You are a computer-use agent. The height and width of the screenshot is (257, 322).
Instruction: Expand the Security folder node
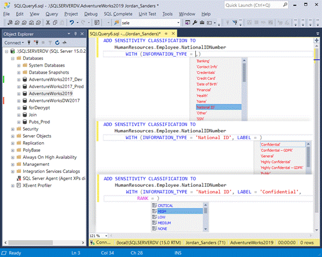pos(13,129)
